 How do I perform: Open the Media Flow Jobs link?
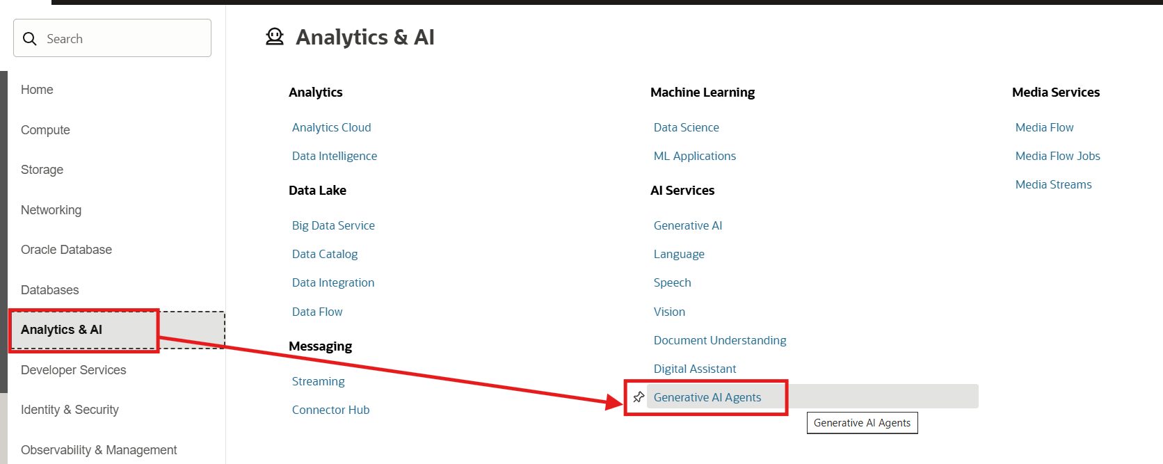coord(1057,156)
